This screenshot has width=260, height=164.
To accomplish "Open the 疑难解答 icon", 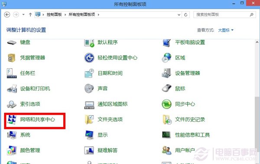I will (x=89, y=150).
